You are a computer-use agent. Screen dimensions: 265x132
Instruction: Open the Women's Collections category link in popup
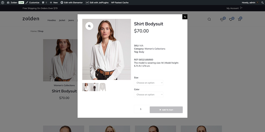pyautogui.click(x=155, y=49)
